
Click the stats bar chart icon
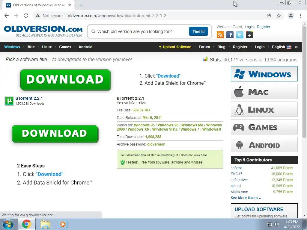tap(205, 59)
